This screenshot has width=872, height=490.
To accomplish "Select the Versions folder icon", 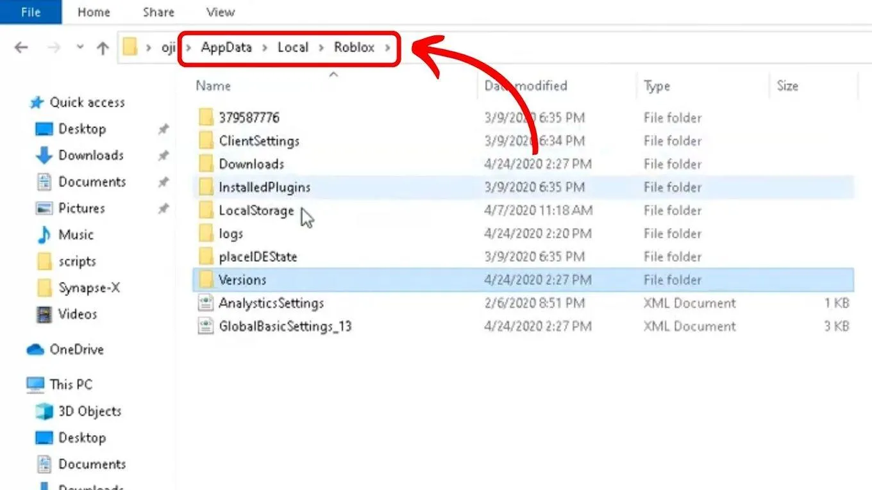I will coord(205,279).
